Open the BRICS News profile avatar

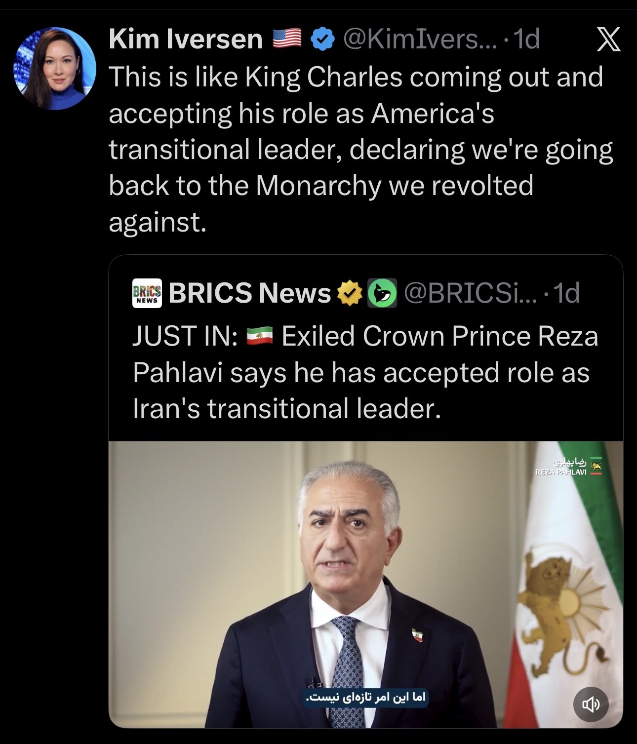pos(147,294)
